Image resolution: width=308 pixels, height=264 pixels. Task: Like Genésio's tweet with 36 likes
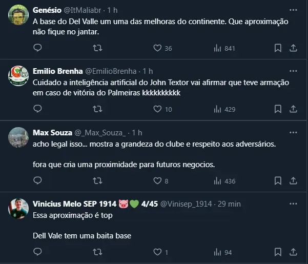click(x=158, y=48)
